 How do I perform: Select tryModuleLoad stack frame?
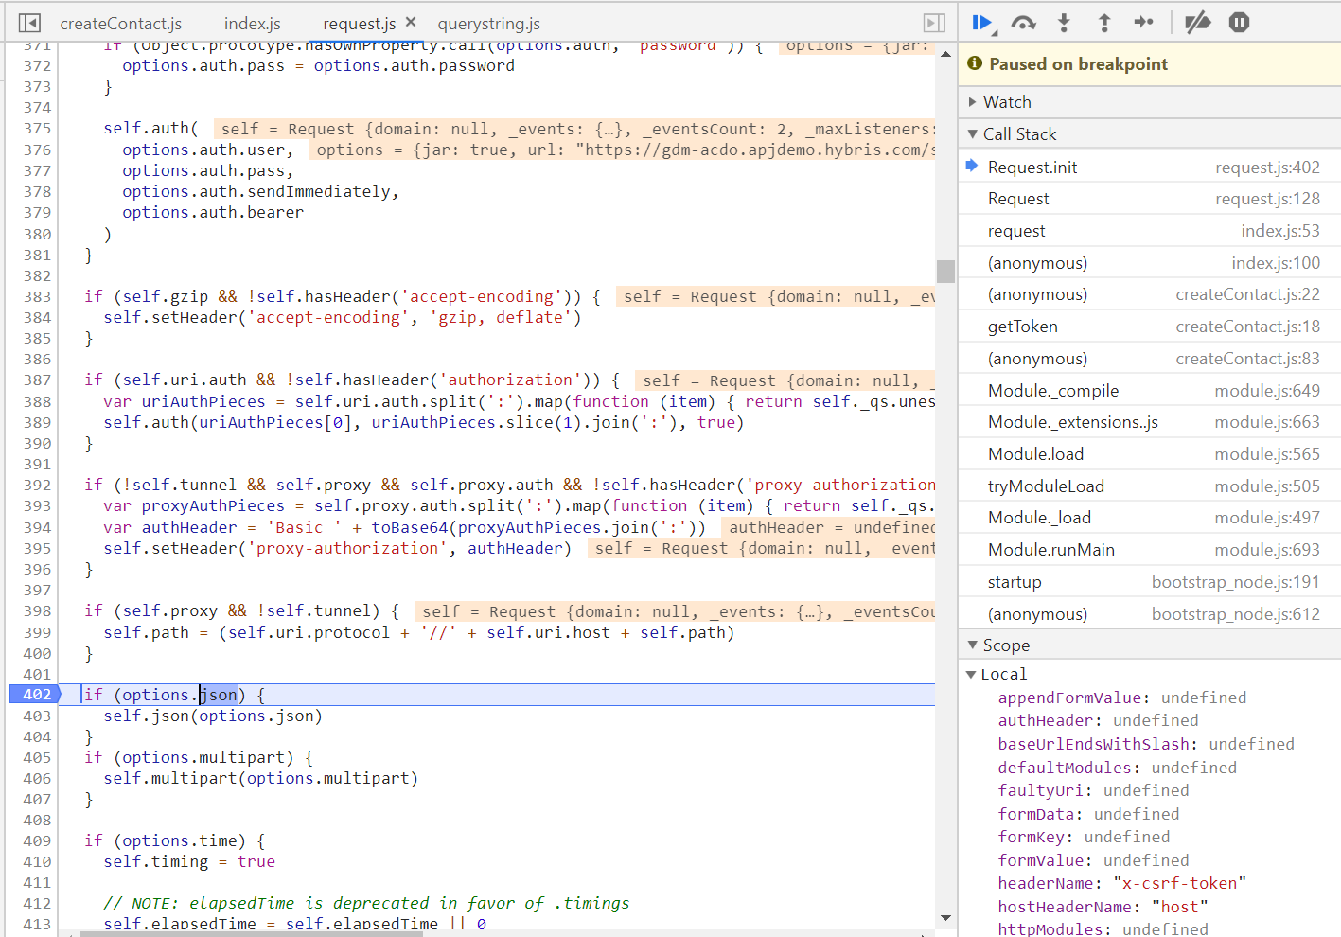pyautogui.click(x=1149, y=486)
